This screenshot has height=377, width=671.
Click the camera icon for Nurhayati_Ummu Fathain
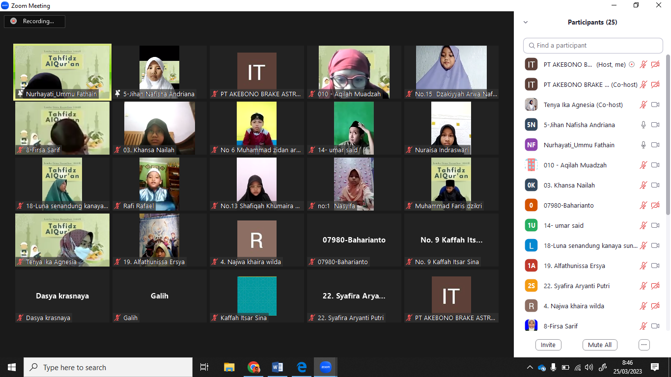click(655, 145)
